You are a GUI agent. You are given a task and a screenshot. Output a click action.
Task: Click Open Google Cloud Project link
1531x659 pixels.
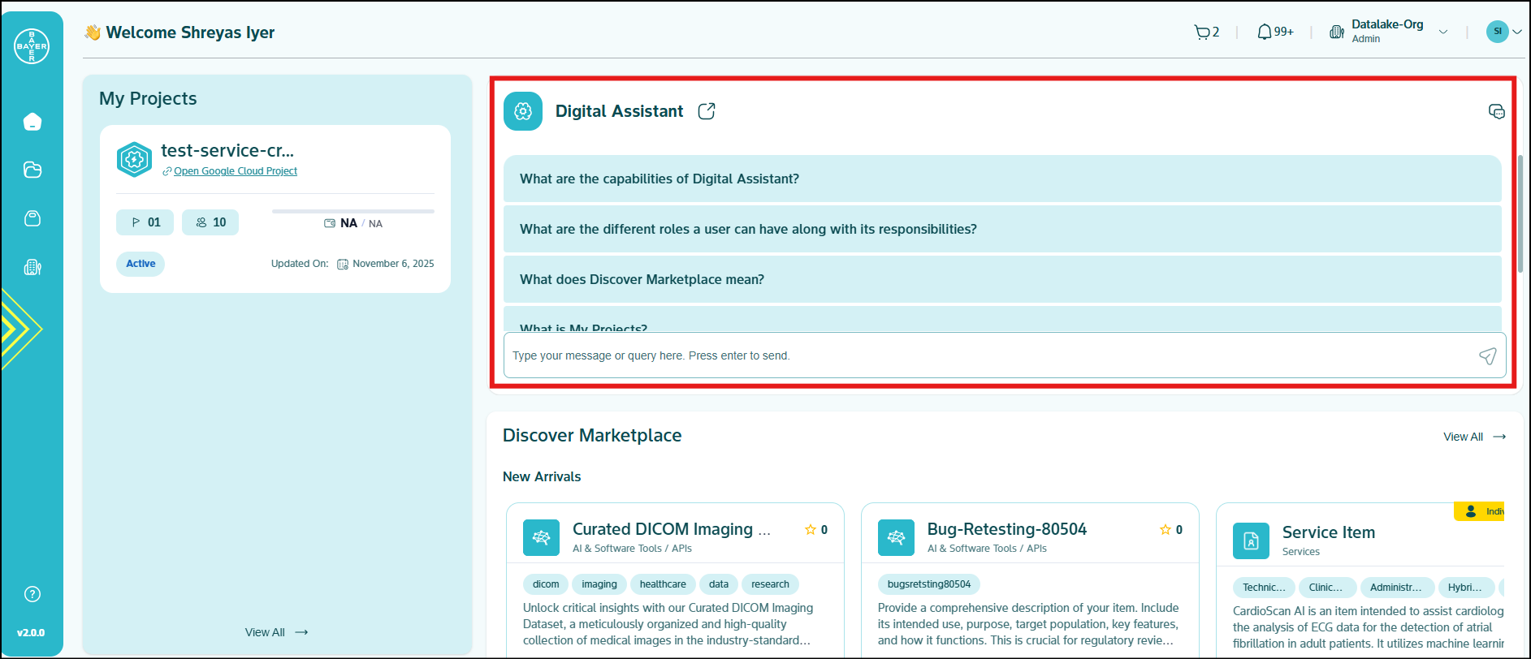tap(236, 171)
